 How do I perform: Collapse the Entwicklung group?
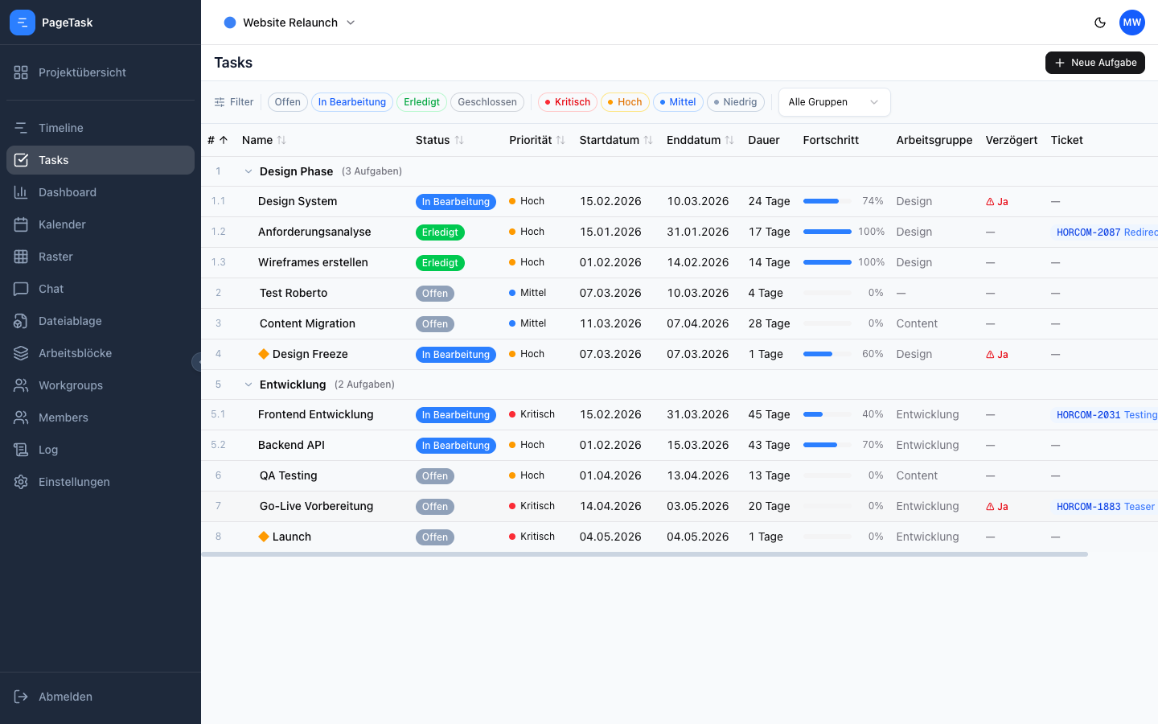(248, 385)
